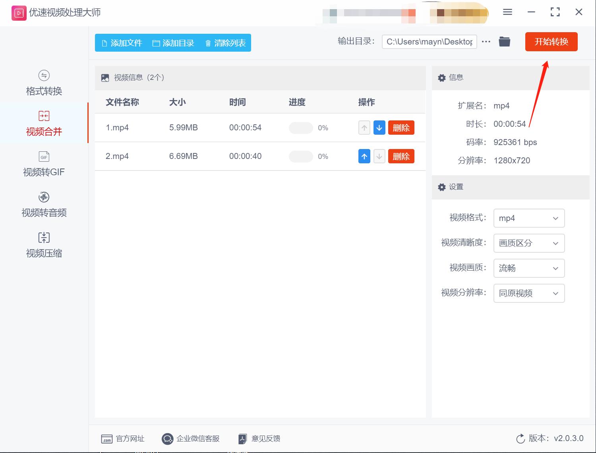Move 2.mp4 up in the list
This screenshot has height=453, width=596.
pyautogui.click(x=364, y=156)
